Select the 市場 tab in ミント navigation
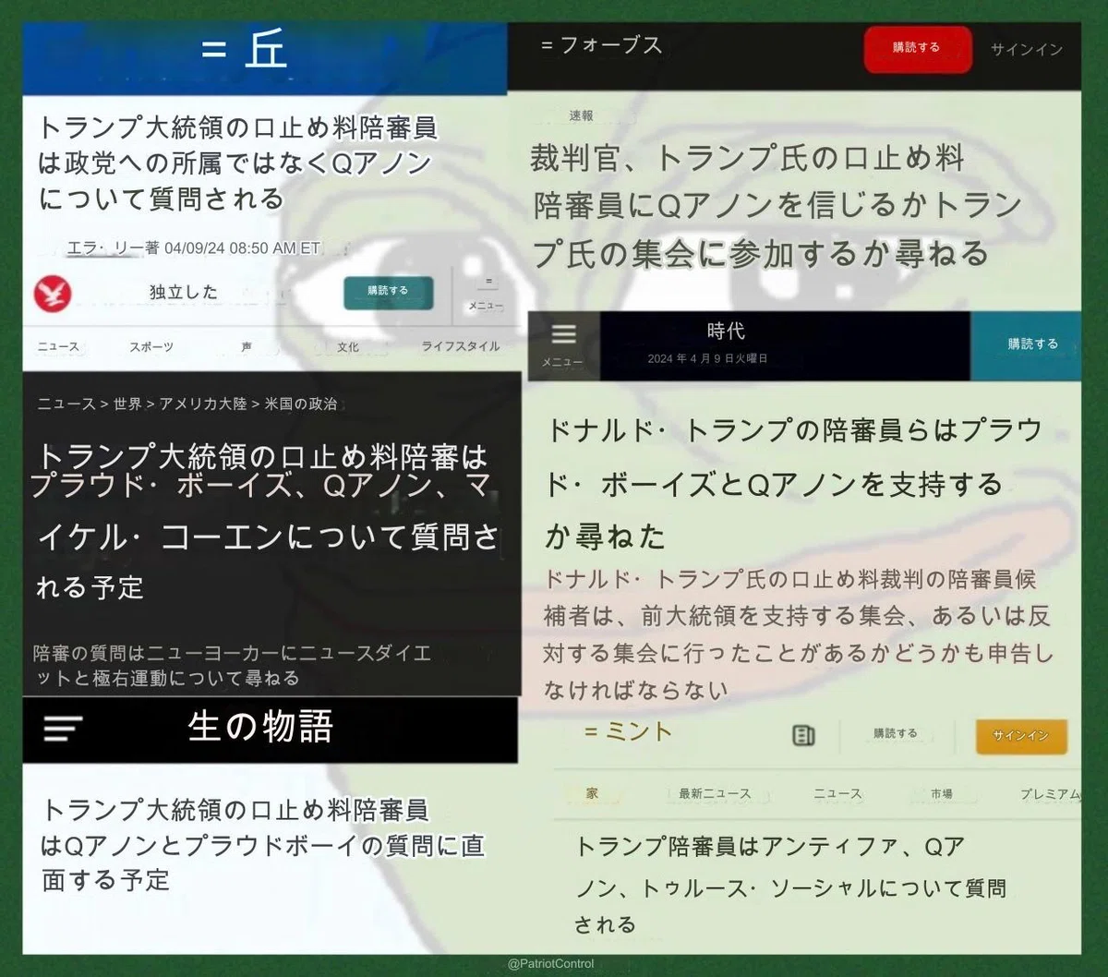This screenshot has width=1108, height=977. (x=941, y=793)
